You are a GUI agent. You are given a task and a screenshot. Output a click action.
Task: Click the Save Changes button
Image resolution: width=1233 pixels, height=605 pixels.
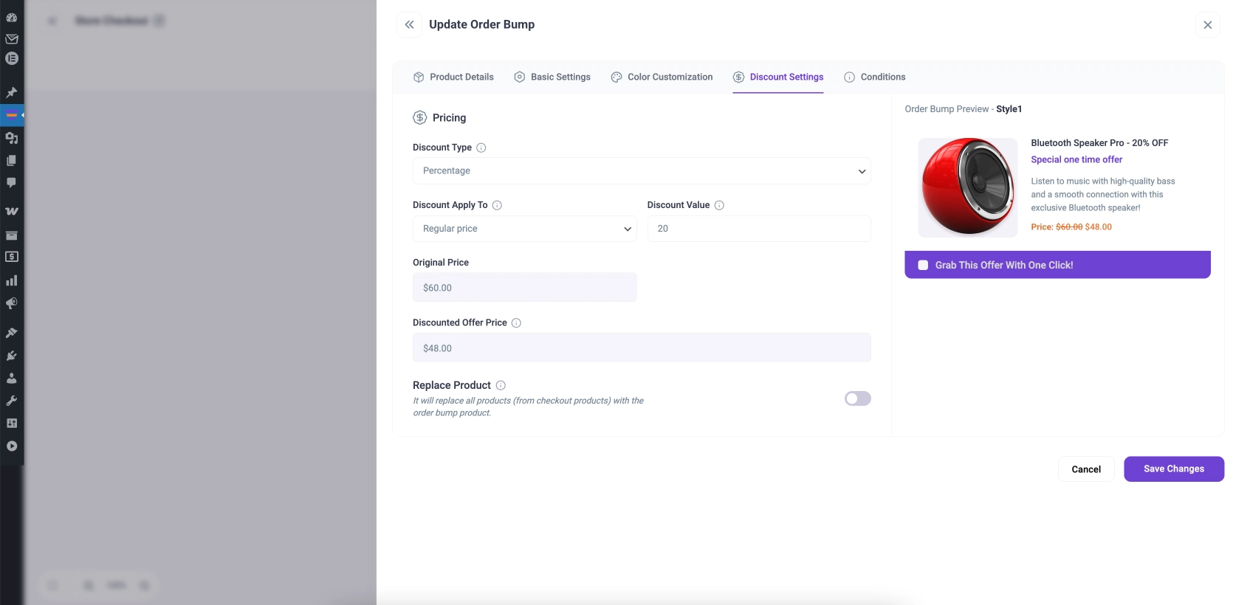(x=1173, y=469)
